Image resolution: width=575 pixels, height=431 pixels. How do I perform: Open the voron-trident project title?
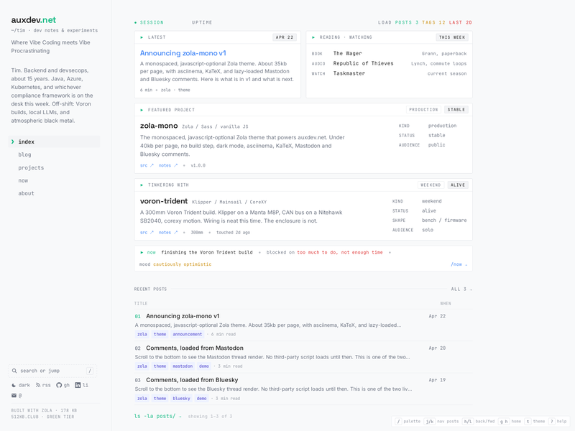click(164, 201)
